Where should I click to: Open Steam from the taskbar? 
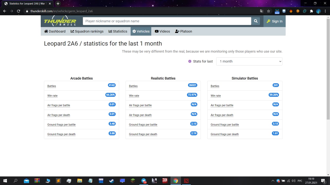pos(111,181)
